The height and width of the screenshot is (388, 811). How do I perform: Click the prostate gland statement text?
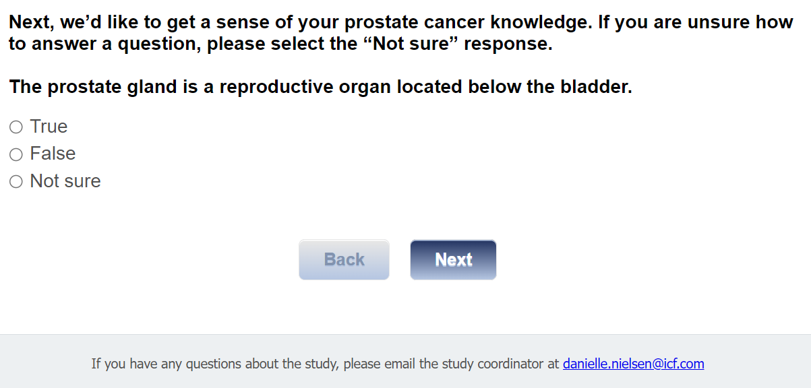(x=320, y=87)
